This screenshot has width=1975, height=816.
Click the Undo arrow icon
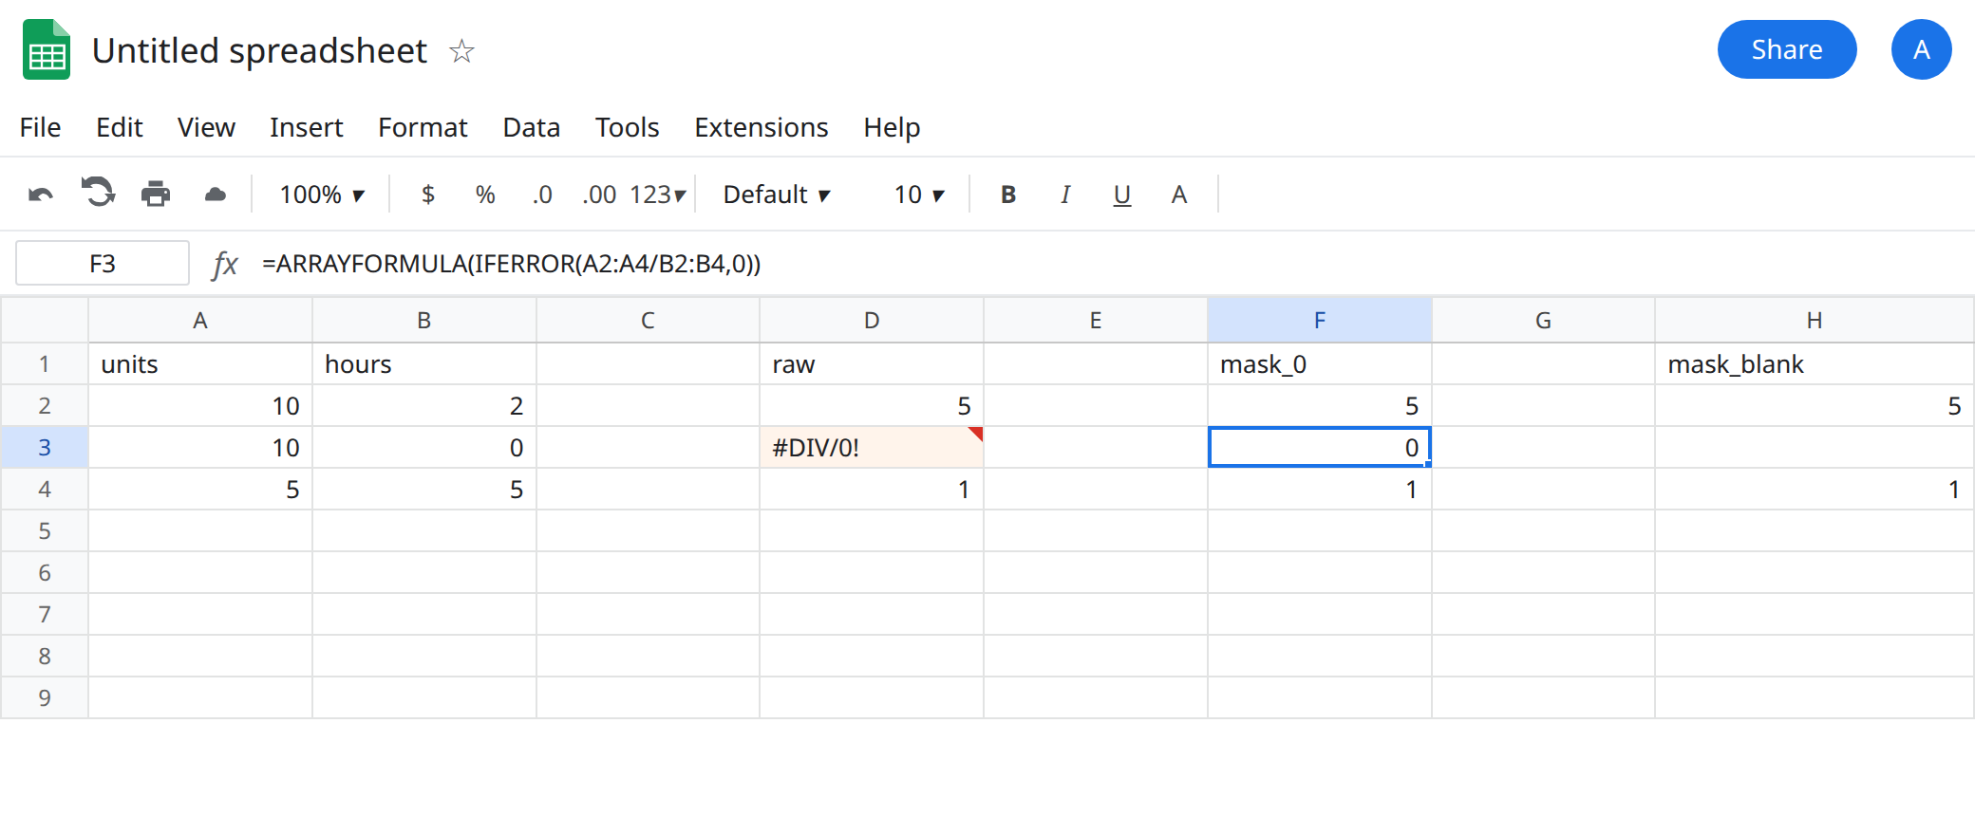41,195
